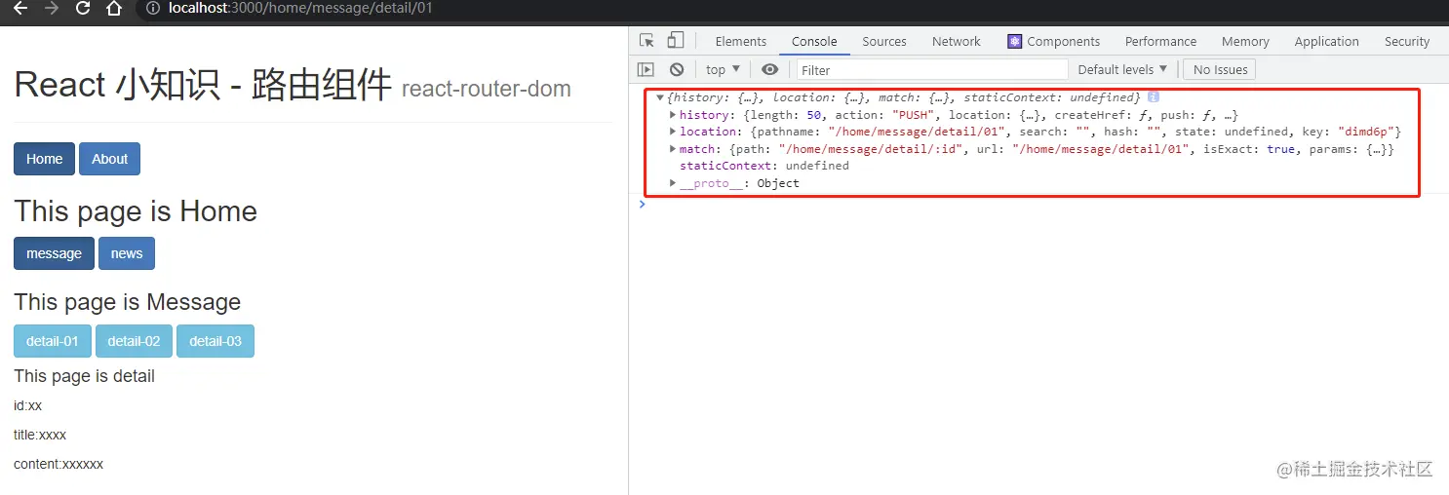The width and height of the screenshot is (1449, 495).
Task: Collapse the logged props object arrow
Action: click(660, 97)
